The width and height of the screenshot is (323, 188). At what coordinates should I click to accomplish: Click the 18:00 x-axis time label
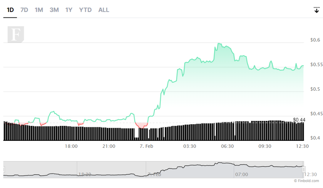pos(71,146)
